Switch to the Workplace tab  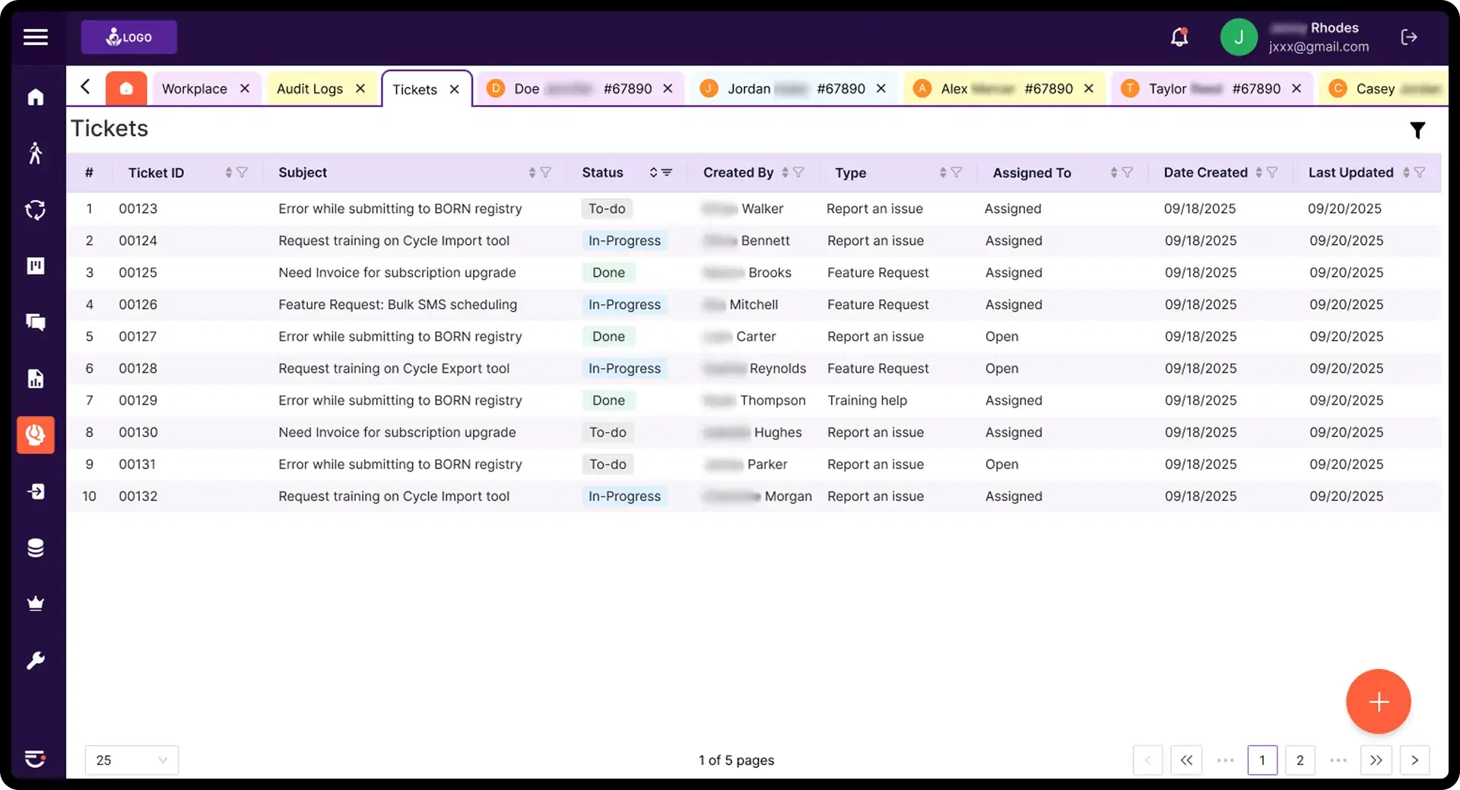pos(194,88)
